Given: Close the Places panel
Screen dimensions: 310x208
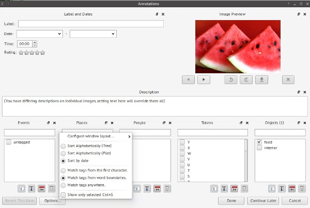Looking at the screenshot, I should point(112,123).
